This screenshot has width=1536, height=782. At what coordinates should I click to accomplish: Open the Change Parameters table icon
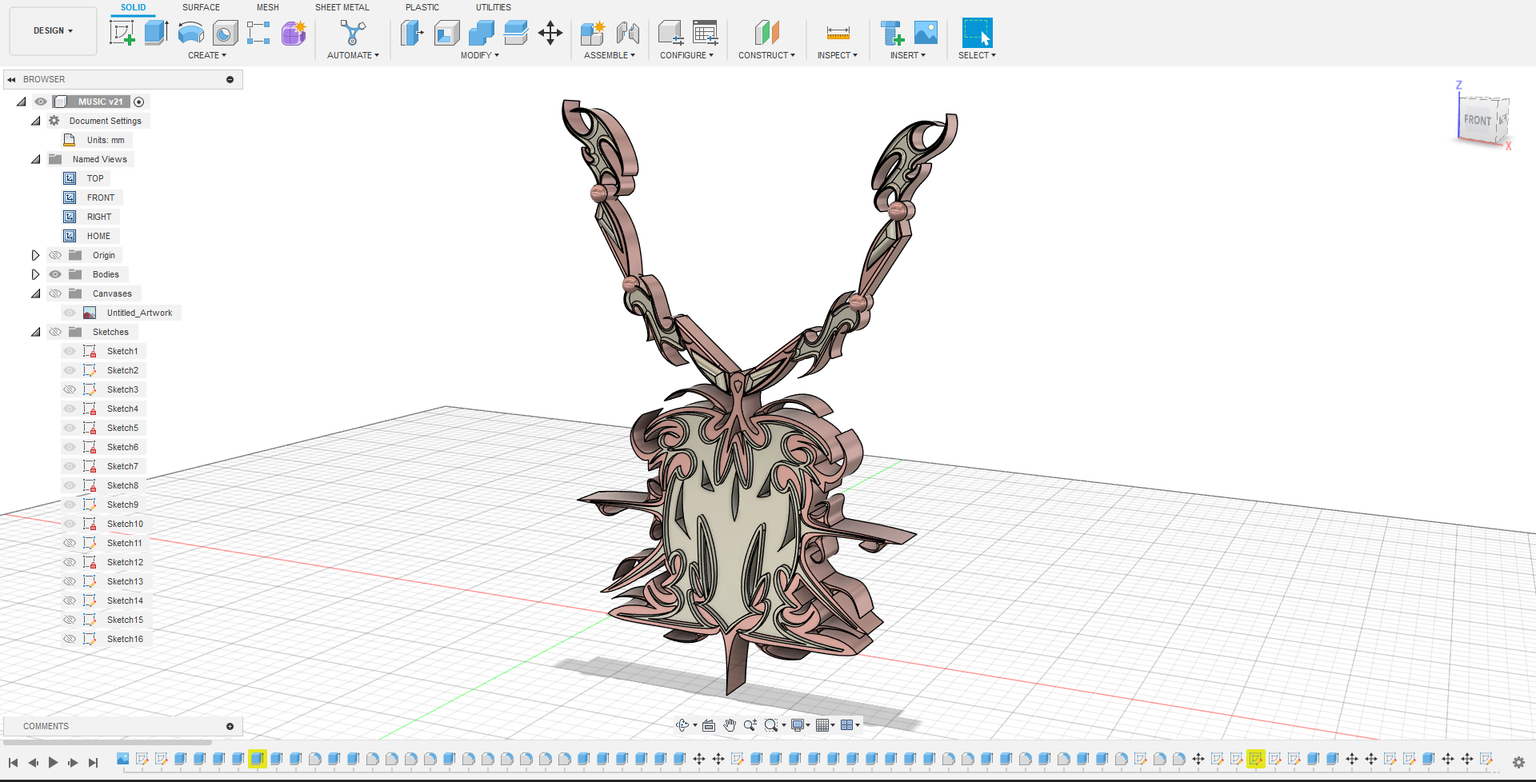point(705,33)
